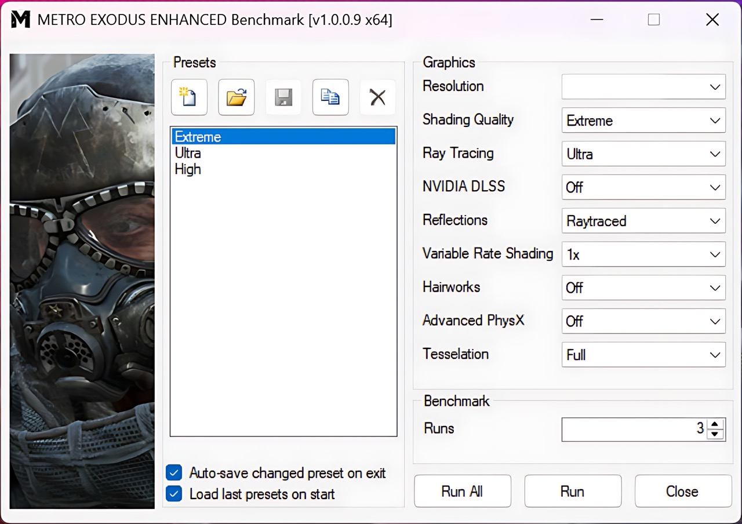The width and height of the screenshot is (742, 524).
Task: Click the Open preset folder icon
Action: point(237,97)
